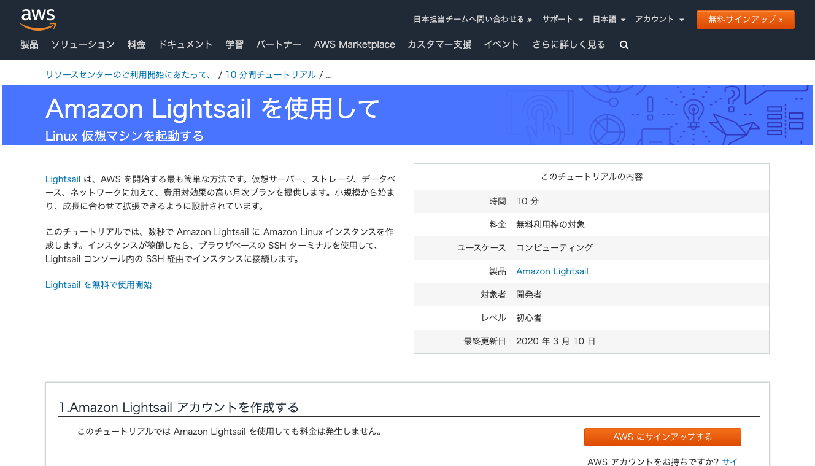This screenshot has height=466, width=815.
Task: Open the ドキュメント menu
Action: coord(185,44)
